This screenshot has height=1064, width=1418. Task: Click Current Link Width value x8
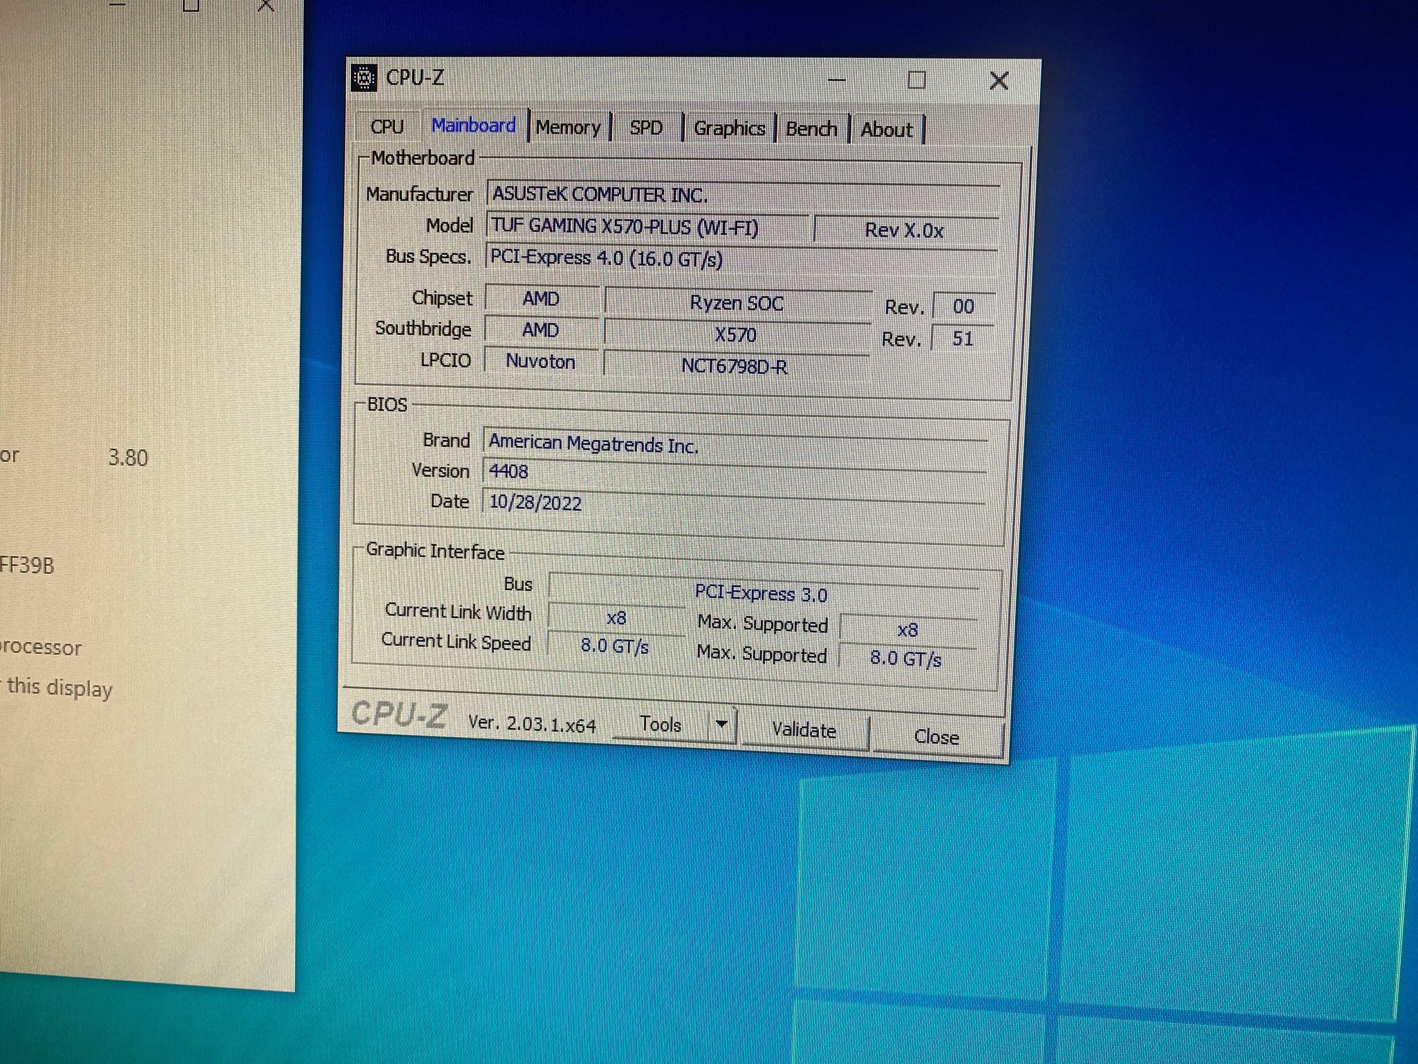coord(616,618)
